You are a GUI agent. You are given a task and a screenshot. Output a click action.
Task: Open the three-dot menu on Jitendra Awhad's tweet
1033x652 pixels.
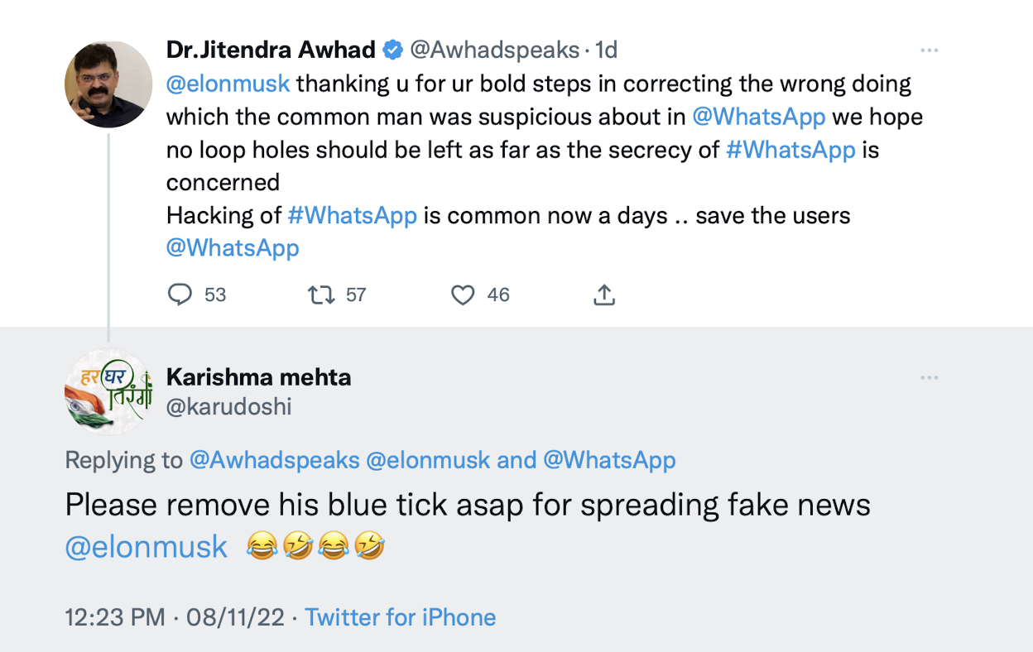(930, 50)
